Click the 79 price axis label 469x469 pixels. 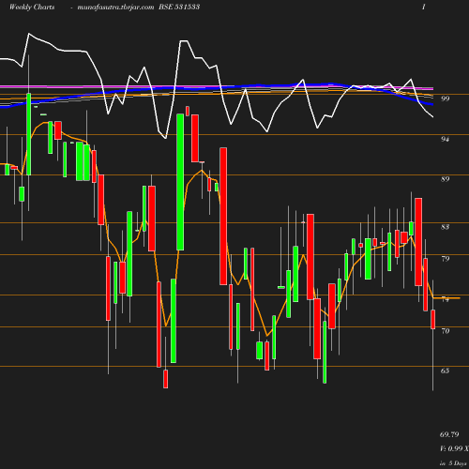click(x=446, y=259)
